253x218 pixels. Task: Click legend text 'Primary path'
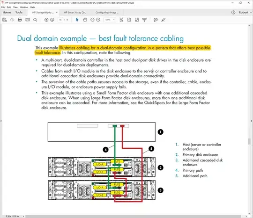pyautogui.click(x=193, y=170)
